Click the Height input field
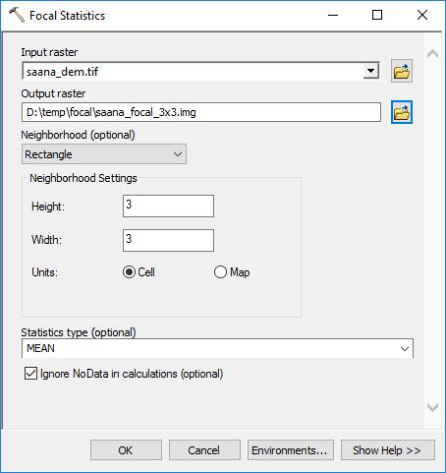The width and height of the screenshot is (446, 473). 168,206
